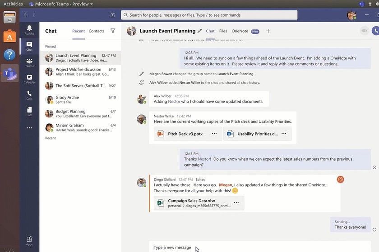The image size is (379, 252).
Task: Open the Activity feed in sidebar
Action: click(x=29, y=30)
